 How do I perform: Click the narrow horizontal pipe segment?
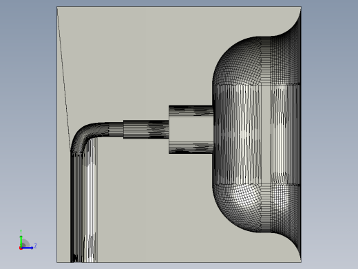point(146,129)
